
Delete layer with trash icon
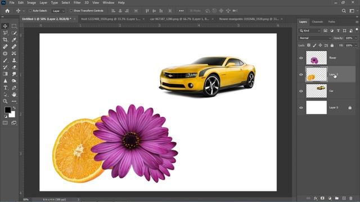point(351,198)
